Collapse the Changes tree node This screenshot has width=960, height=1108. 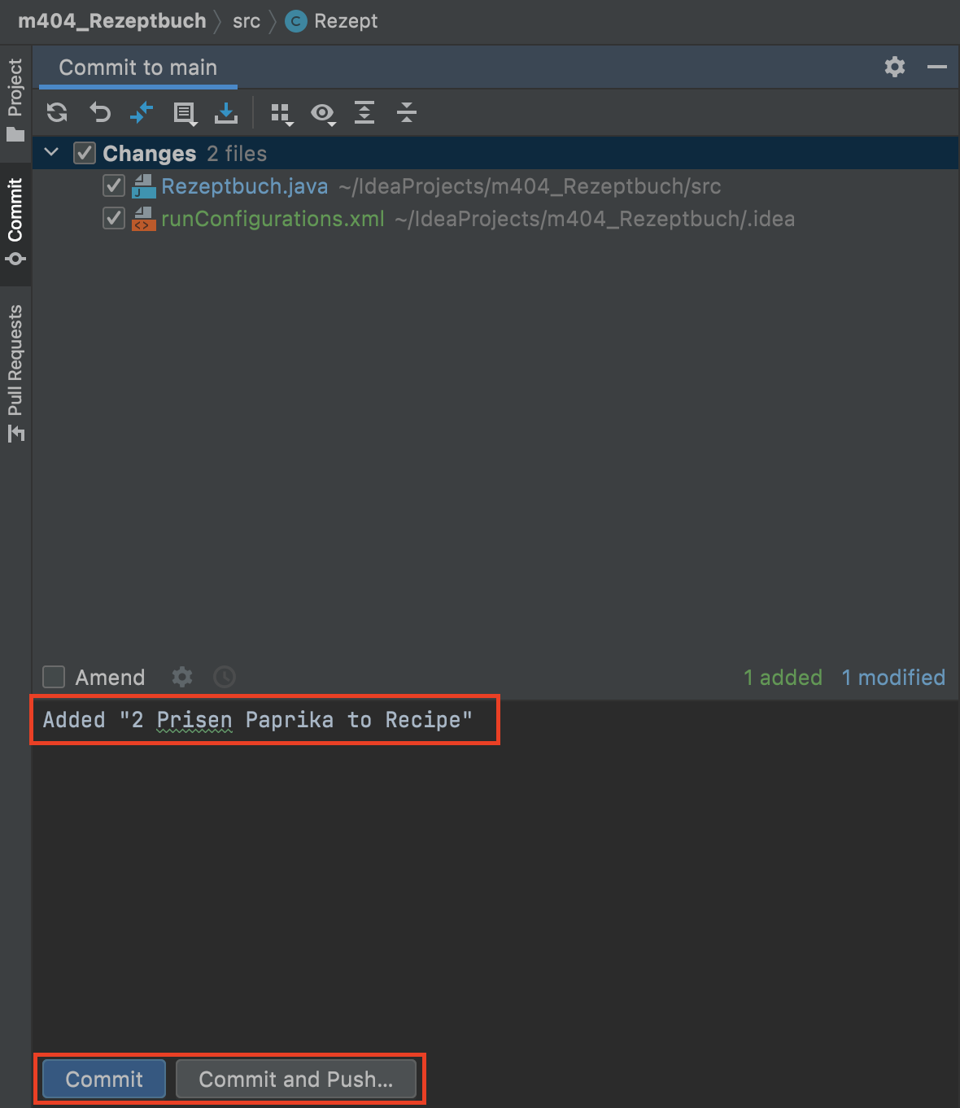click(x=51, y=153)
